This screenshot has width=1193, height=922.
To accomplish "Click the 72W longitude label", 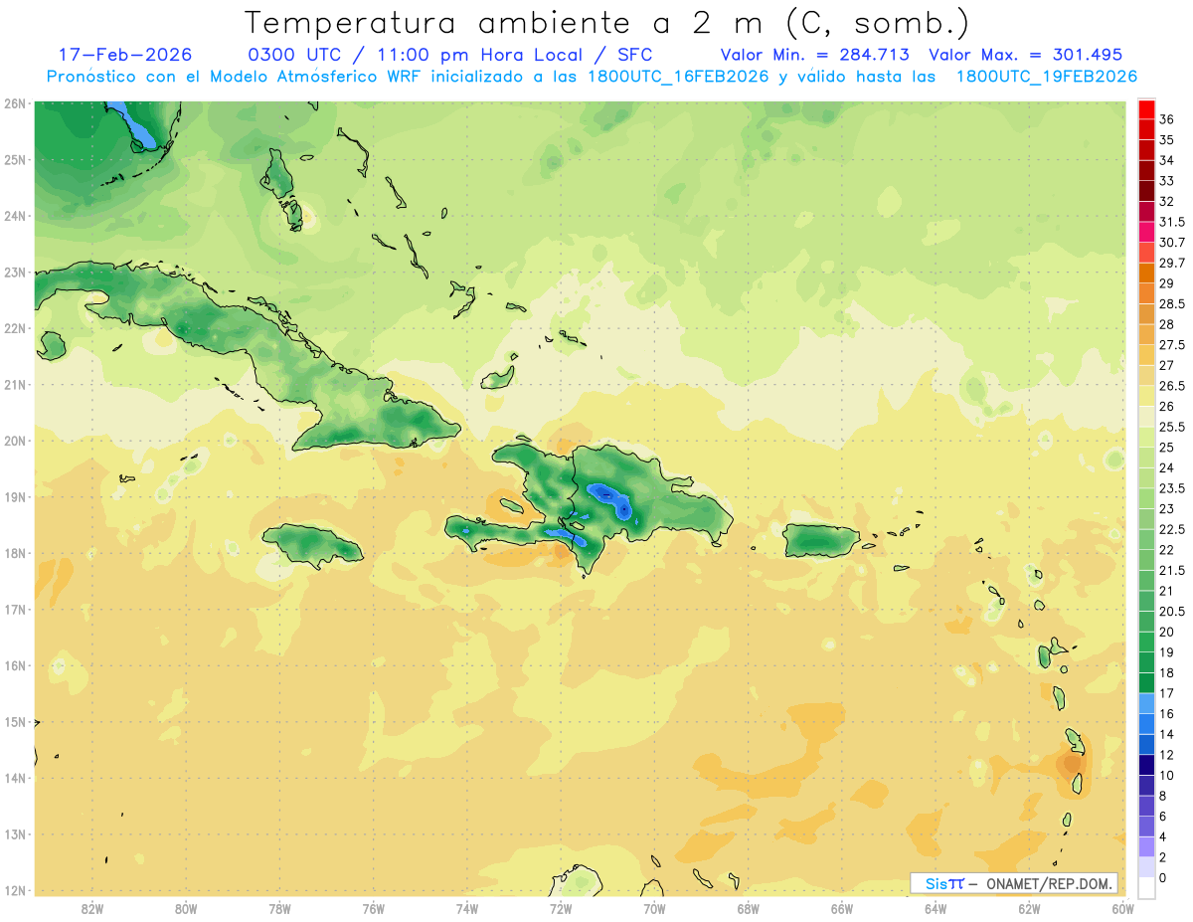I will tap(561, 909).
